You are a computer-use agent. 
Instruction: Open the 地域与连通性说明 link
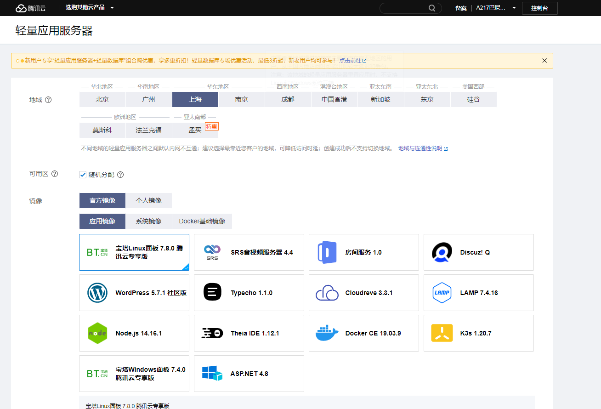pyautogui.click(x=420, y=148)
